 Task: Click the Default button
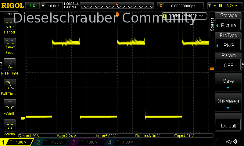[228, 125]
